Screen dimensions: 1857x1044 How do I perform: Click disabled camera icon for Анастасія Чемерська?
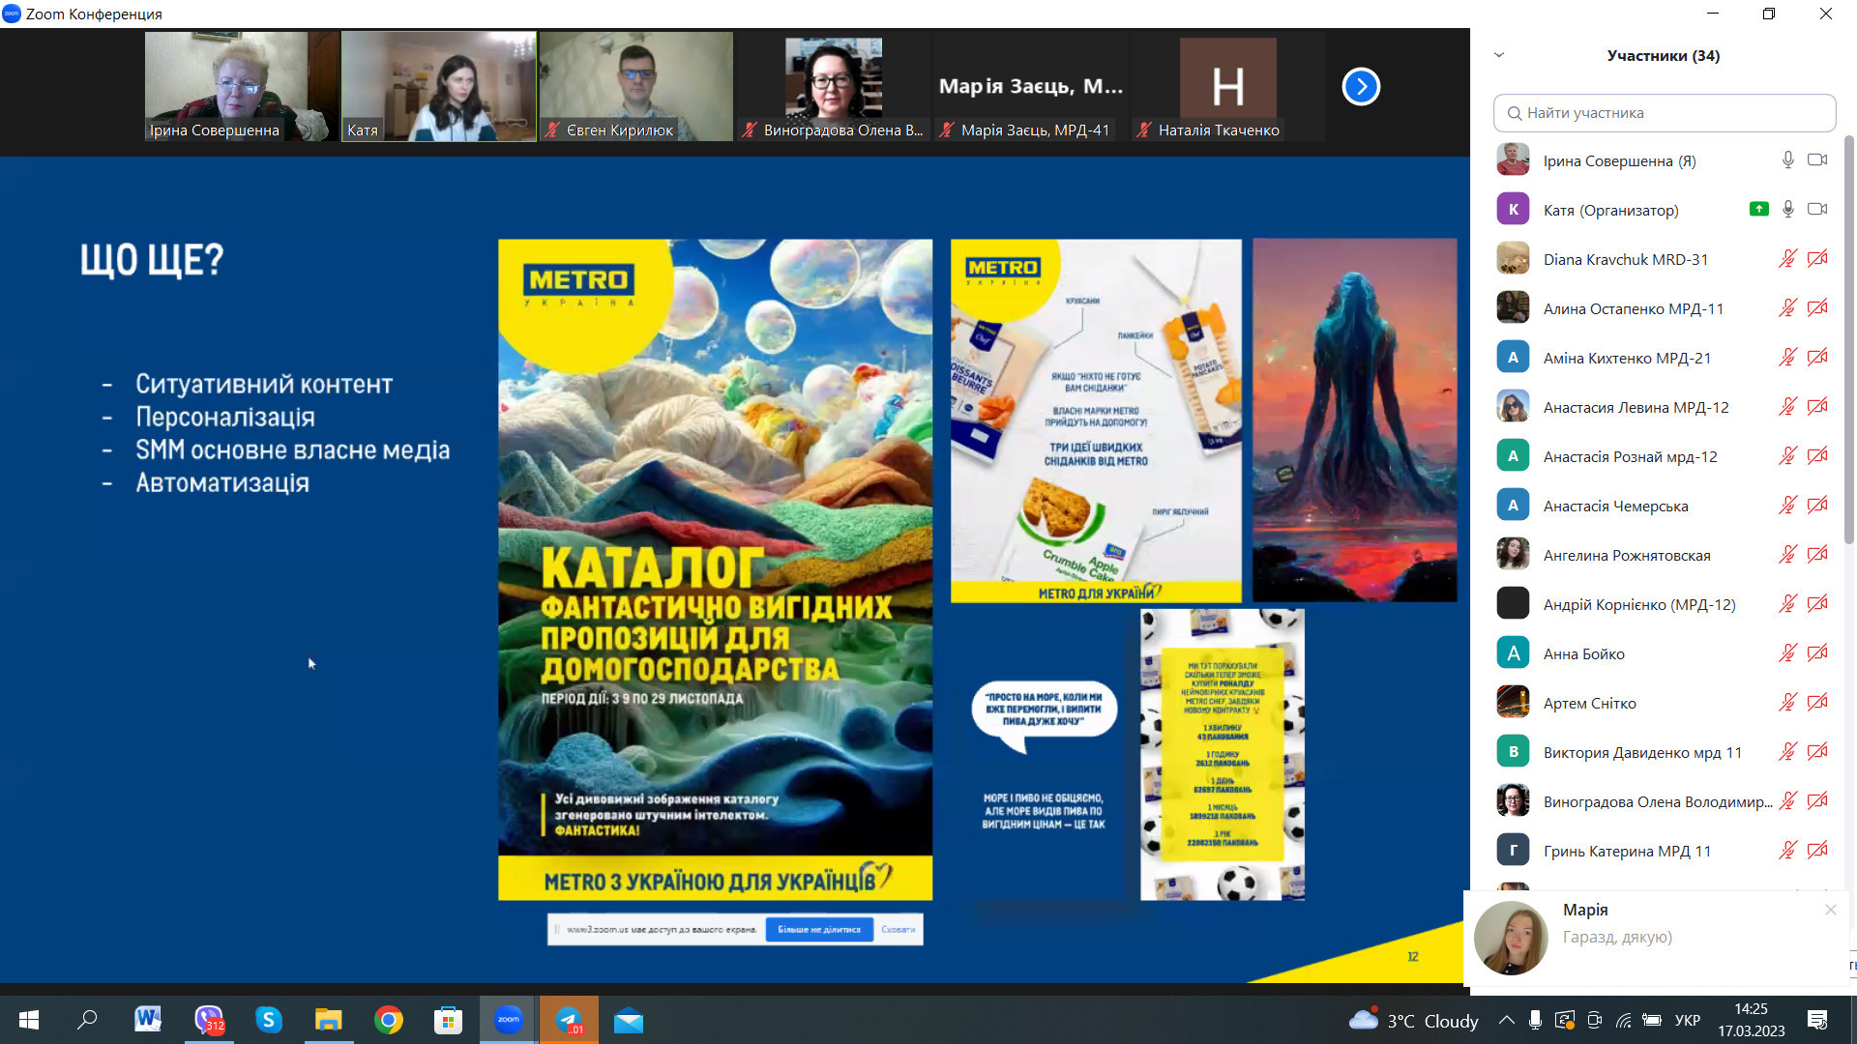point(1817,506)
